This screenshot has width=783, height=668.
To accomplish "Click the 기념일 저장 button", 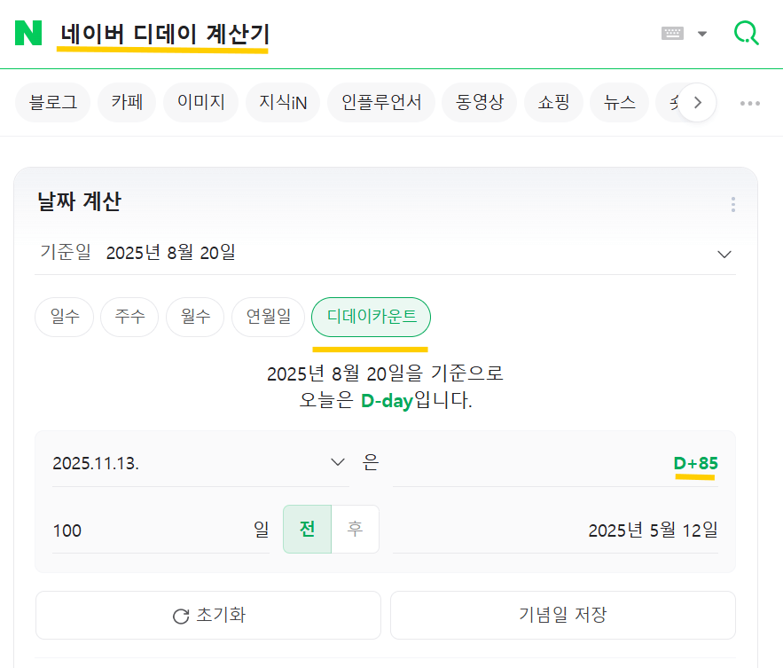I will click(562, 615).
